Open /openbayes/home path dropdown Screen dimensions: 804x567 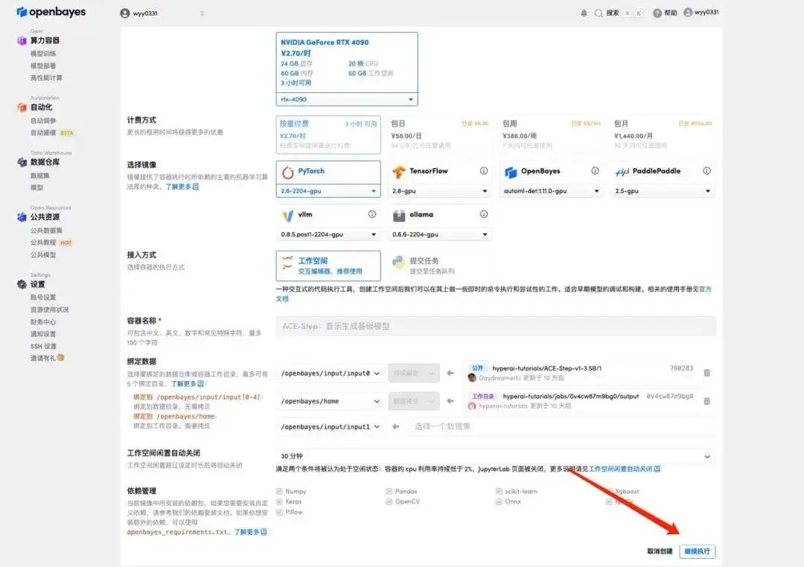coord(331,401)
